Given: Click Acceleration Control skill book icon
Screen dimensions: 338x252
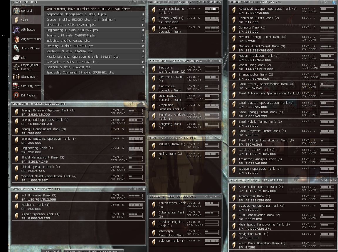Looking at the screenshot, I should coord(234,188).
